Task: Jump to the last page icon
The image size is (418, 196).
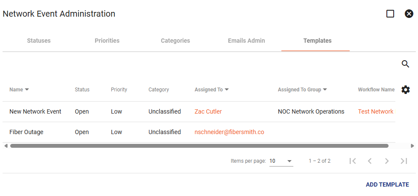Action: (x=404, y=161)
